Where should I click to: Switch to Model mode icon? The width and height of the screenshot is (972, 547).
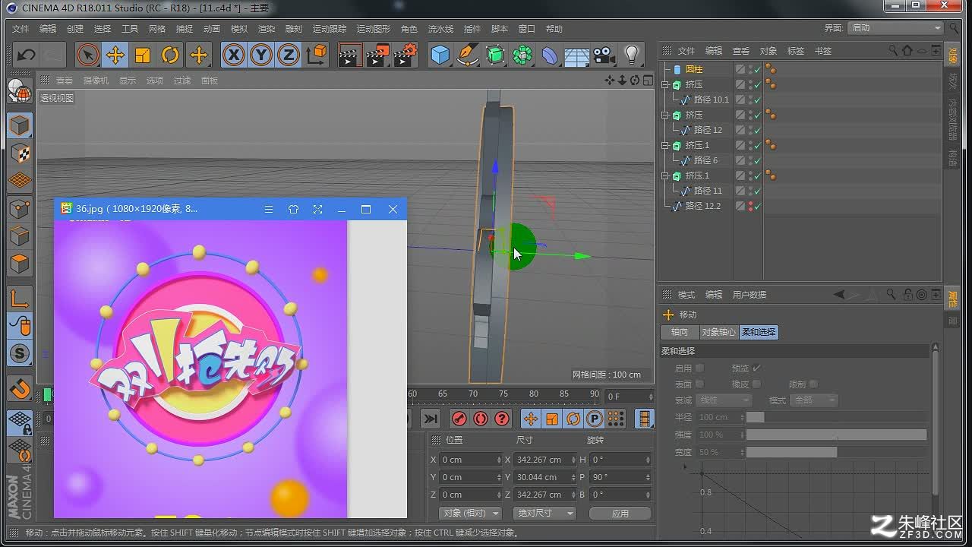coord(20,125)
